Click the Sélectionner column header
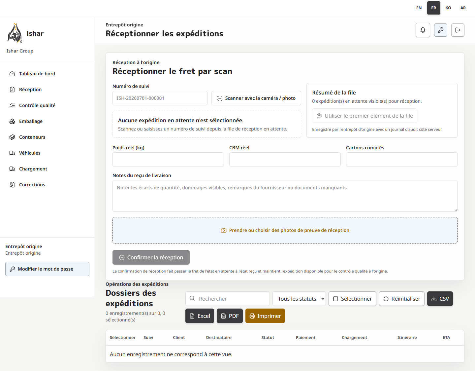The image size is (475, 371). pyautogui.click(x=123, y=338)
